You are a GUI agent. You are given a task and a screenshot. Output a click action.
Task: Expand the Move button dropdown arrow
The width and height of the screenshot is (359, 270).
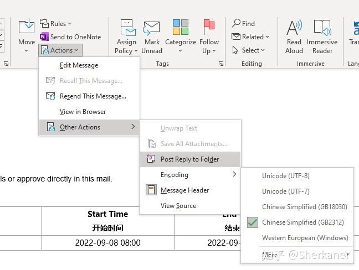27,50
